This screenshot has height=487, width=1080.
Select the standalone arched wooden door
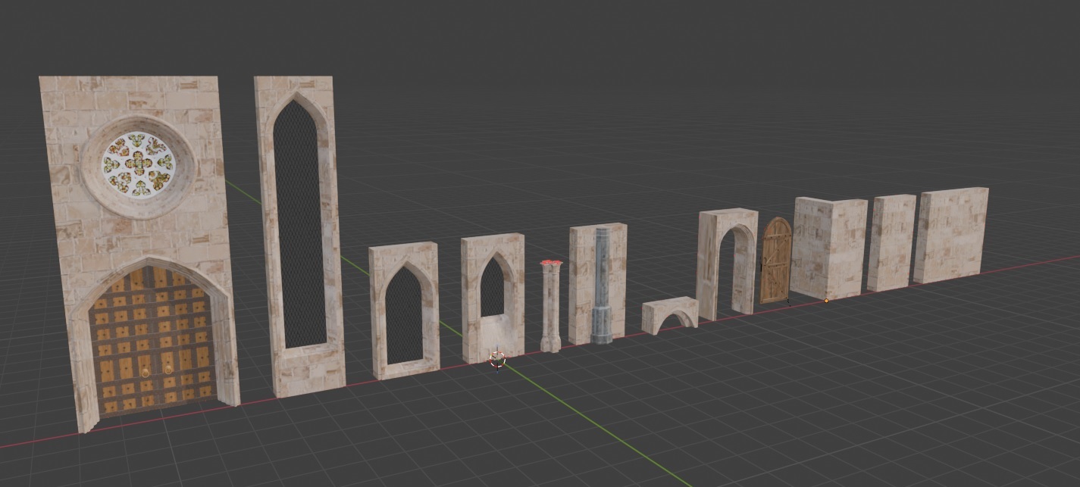[776, 261]
